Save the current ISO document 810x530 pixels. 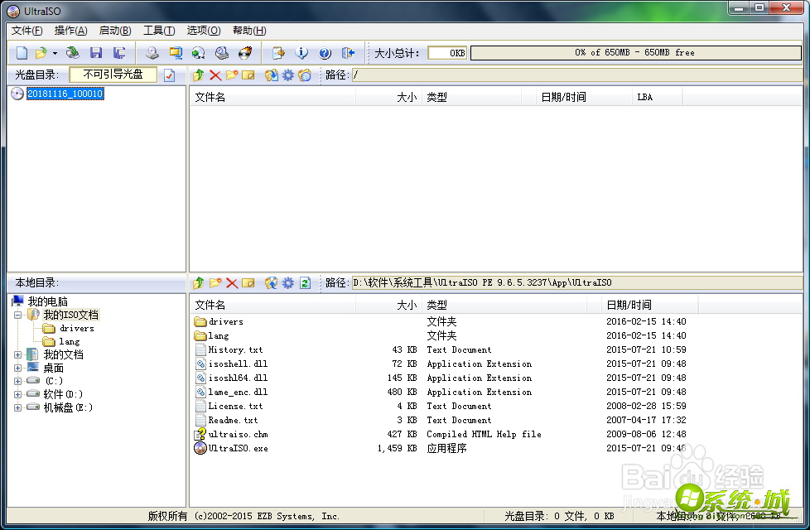click(96, 52)
